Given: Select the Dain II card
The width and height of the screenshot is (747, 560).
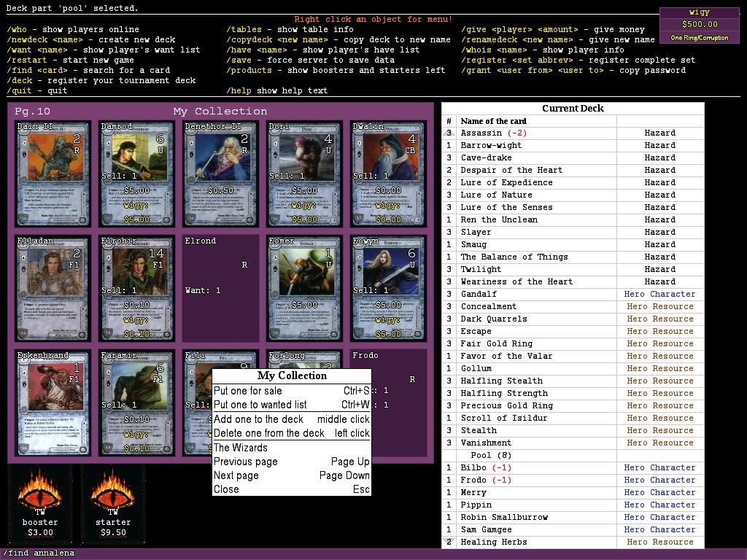Looking at the screenshot, I should pos(53,174).
